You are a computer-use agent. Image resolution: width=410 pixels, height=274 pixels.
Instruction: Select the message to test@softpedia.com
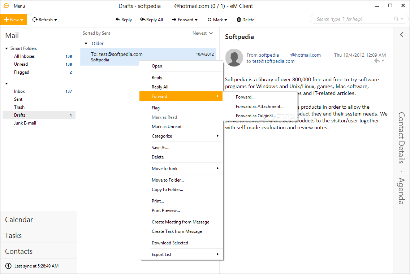pyautogui.click(x=148, y=57)
